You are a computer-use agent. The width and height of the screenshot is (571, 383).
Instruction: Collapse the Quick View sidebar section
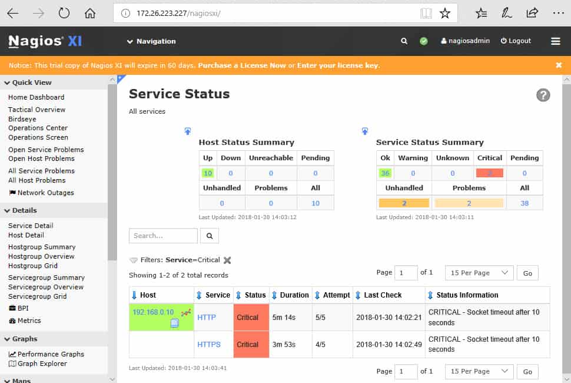click(x=28, y=82)
